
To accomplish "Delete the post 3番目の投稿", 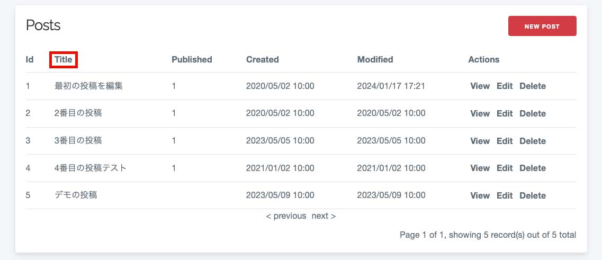I will click(533, 141).
